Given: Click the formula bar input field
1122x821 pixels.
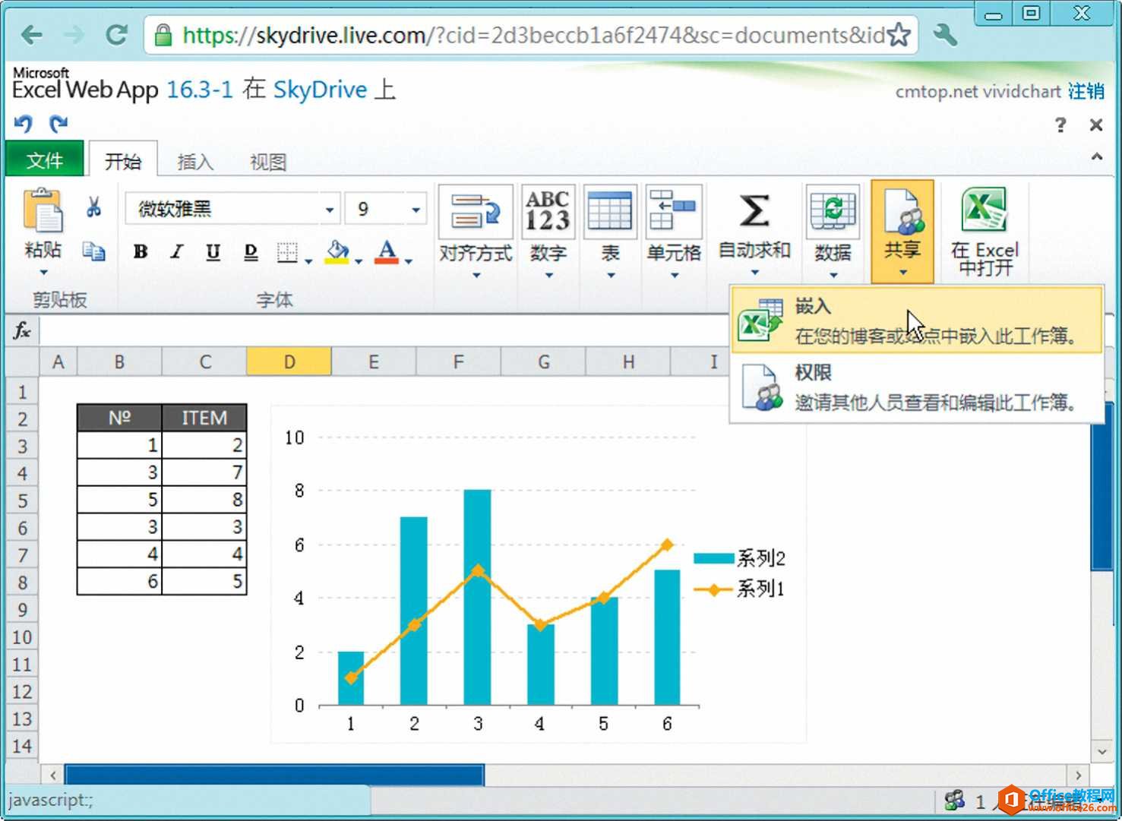Looking at the screenshot, I should click(384, 331).
